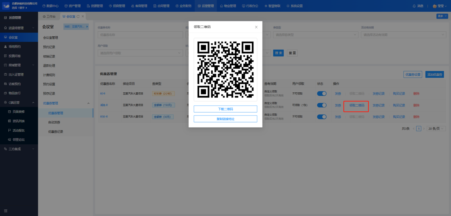Click the whale company logo

(x=6, y=6)
